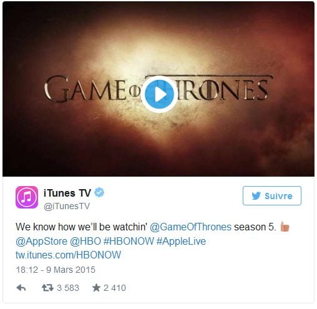The height and width of the screenshot is (309, 317).
Task: Click the Twitter bird icon in Suivre
Action: coord(256,196)
